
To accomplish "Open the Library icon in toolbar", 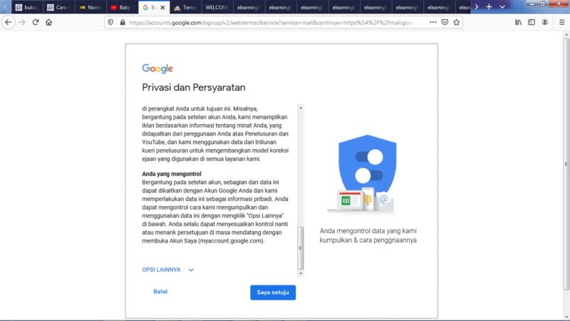I will point(519,22).
